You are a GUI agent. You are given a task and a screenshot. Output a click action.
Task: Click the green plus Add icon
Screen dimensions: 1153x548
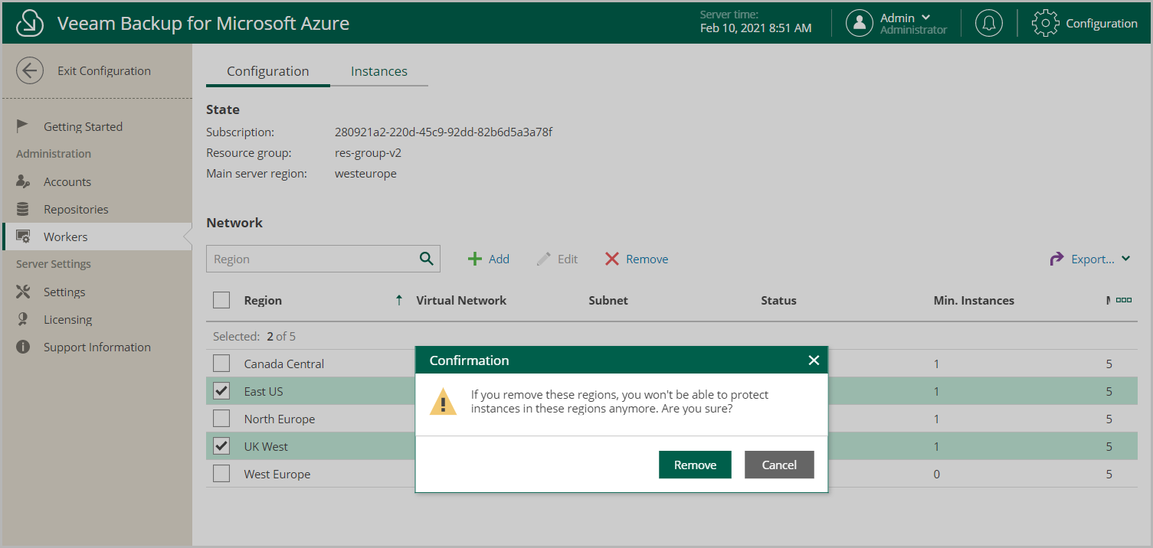tap(475, 259)
